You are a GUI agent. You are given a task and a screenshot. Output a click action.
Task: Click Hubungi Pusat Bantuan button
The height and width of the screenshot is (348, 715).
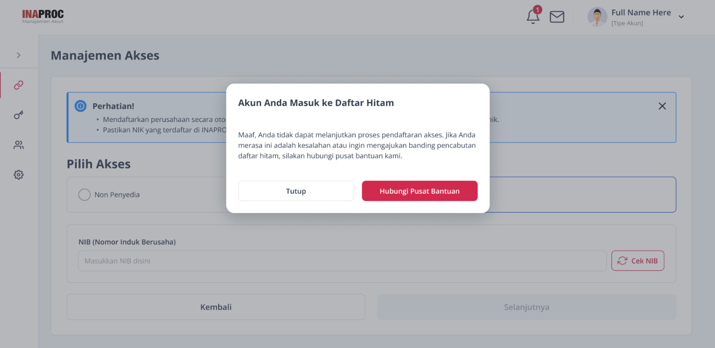click(420, 191)
